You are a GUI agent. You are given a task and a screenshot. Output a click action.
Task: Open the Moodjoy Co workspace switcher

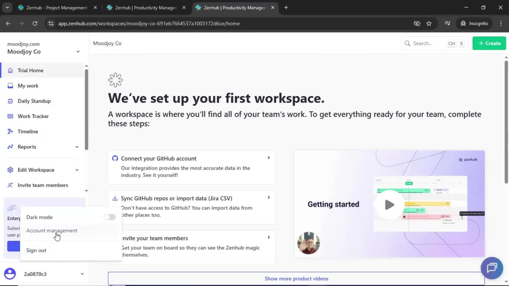(78, 51)
